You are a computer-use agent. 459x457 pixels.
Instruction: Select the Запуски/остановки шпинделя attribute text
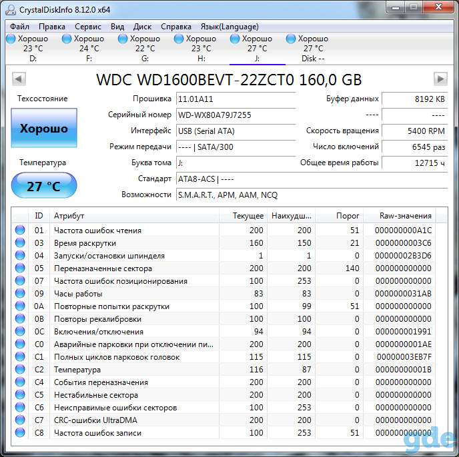109,256
